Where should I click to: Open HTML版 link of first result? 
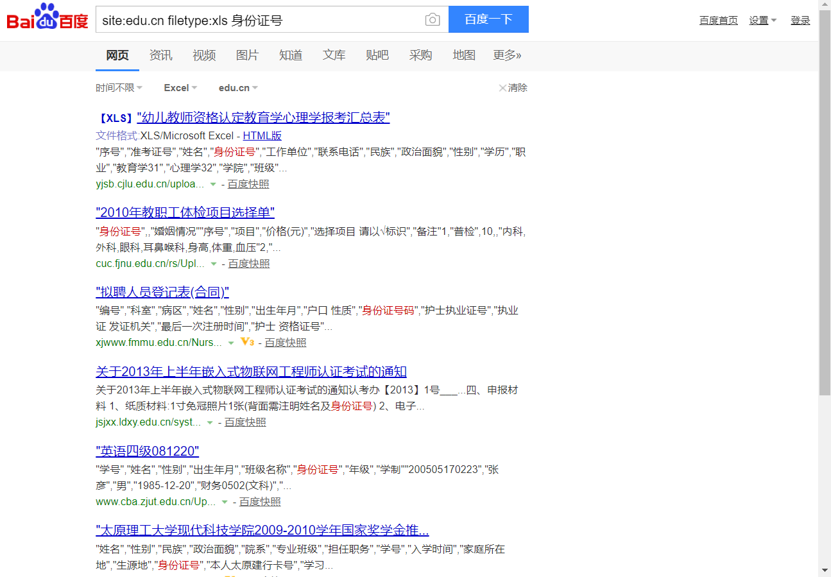[262, 136]
